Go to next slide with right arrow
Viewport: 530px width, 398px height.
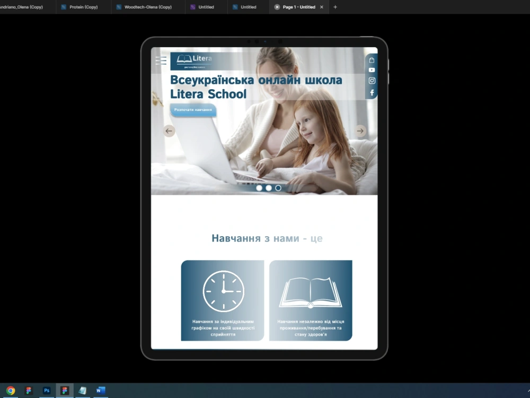pyautogui.click(x=360, y=131)
